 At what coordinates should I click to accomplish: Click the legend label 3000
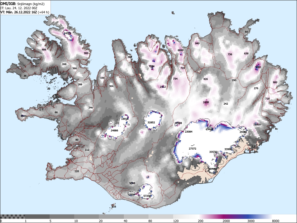[x=251, y=221]
